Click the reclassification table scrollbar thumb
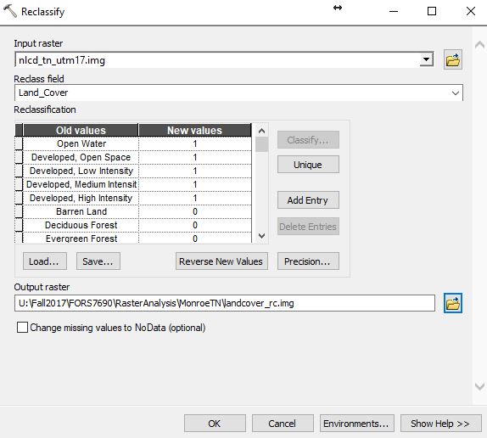This screenshot has width=487, height=438. click(x=262, y=144)
